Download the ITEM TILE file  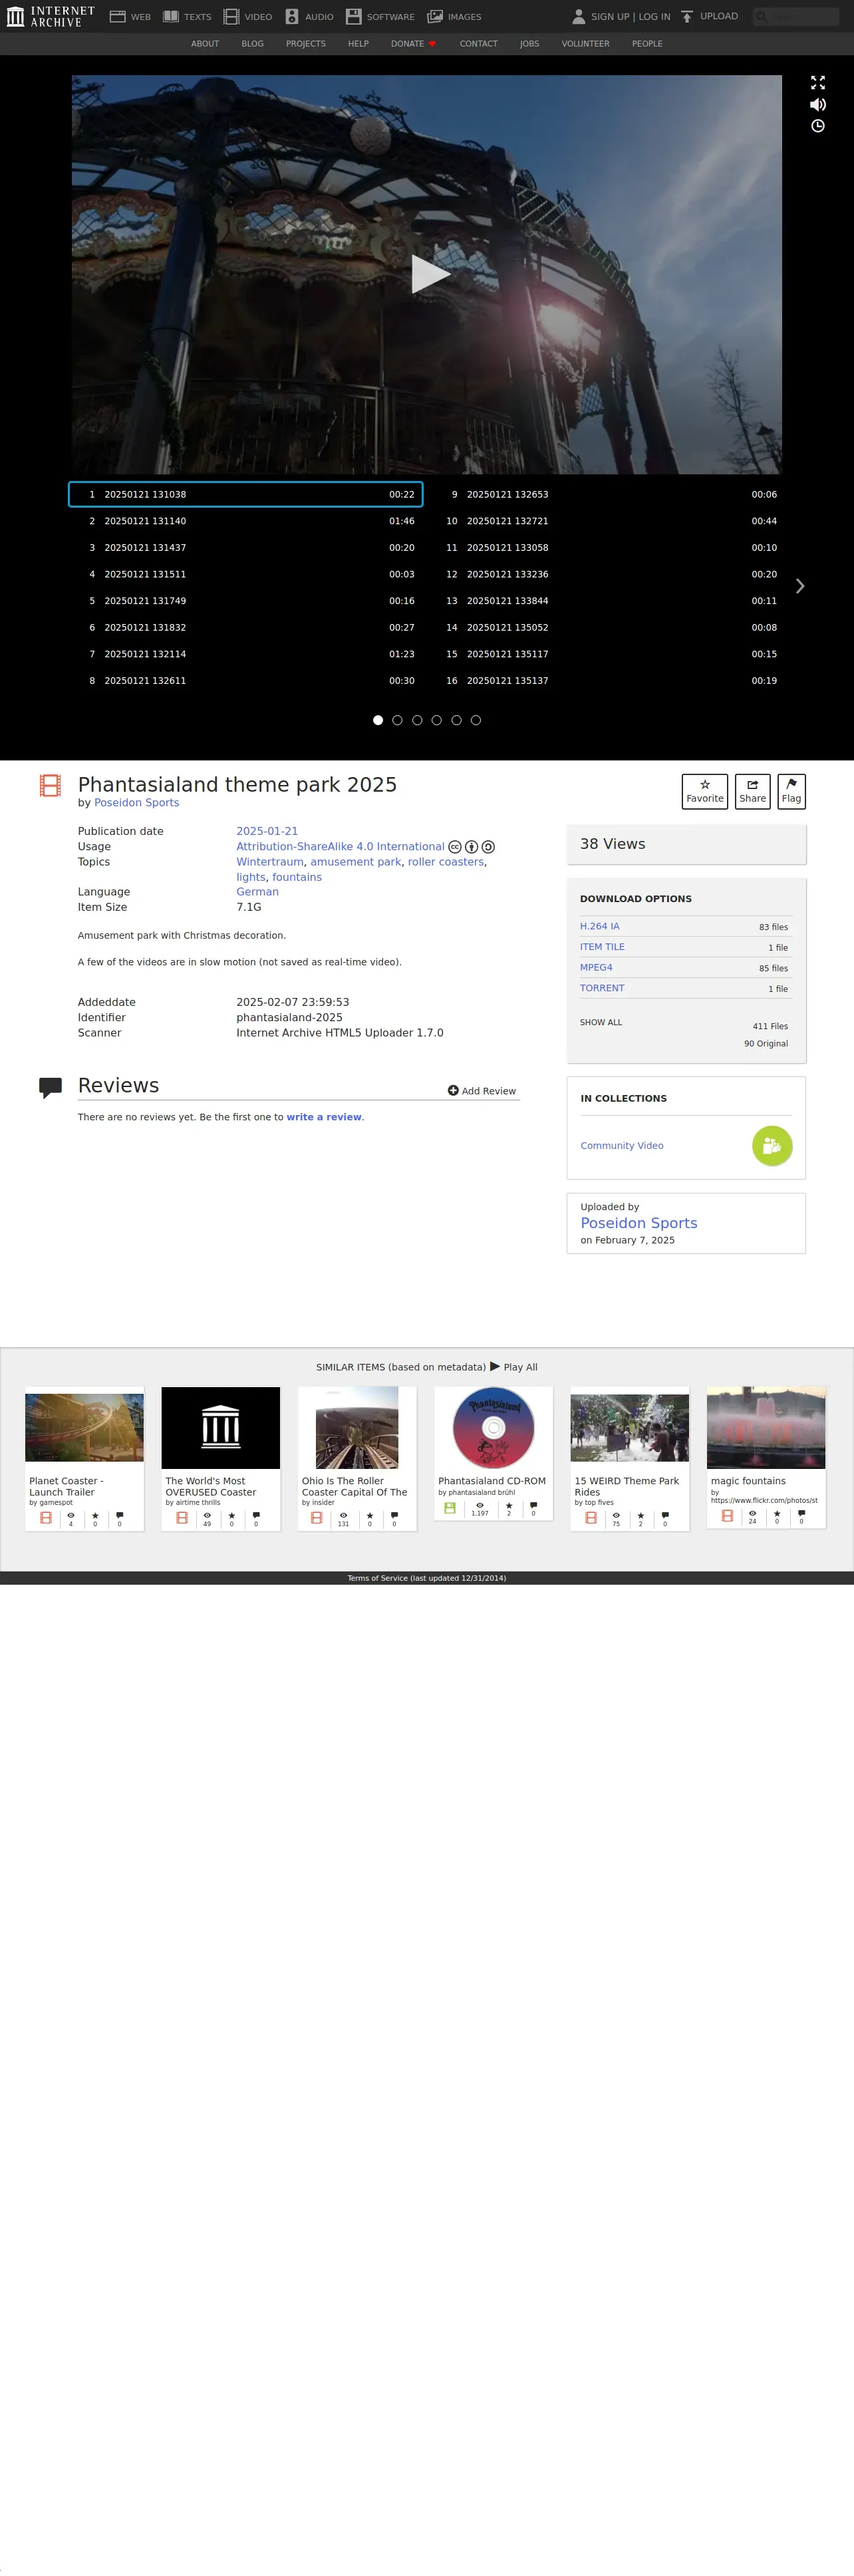tap(602, 947)
